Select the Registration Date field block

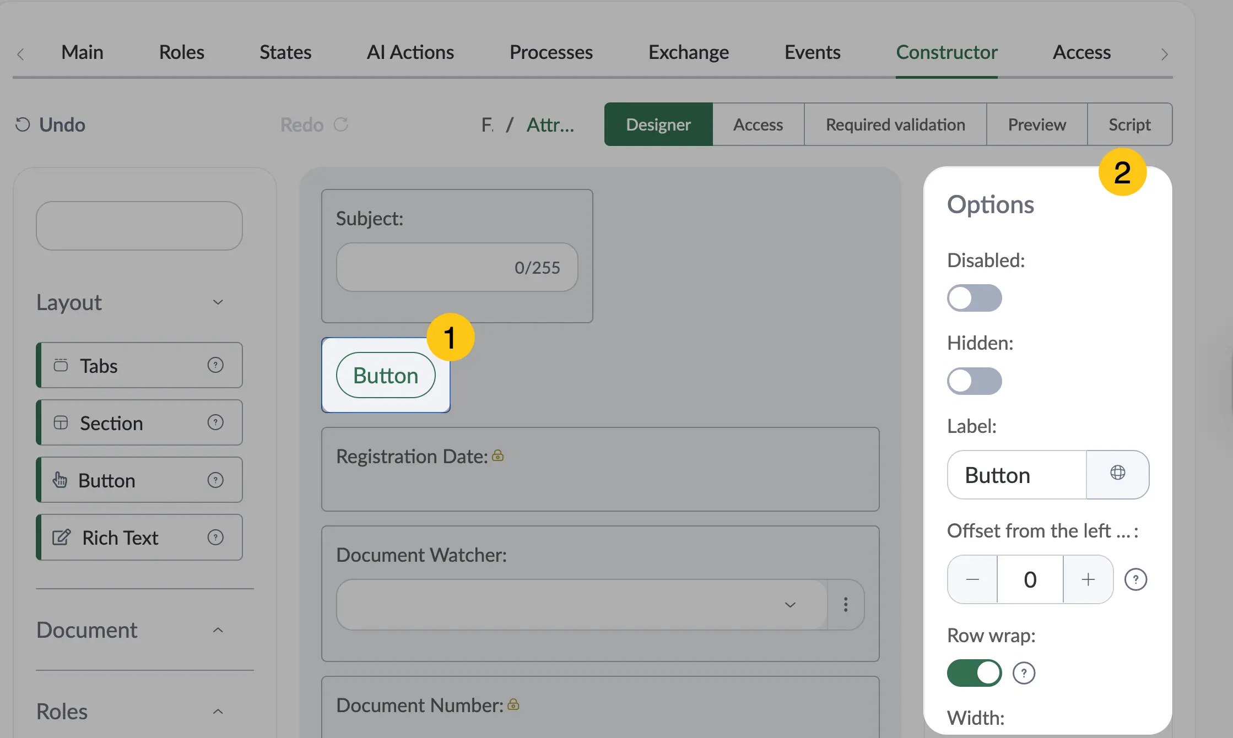601,469
